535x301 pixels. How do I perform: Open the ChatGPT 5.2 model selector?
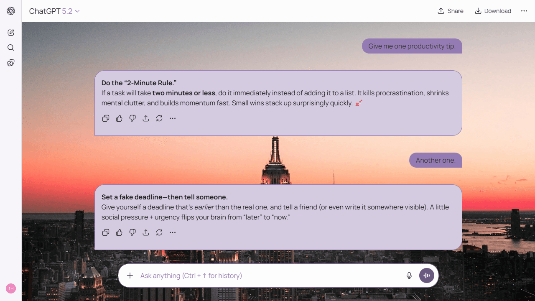54,11
